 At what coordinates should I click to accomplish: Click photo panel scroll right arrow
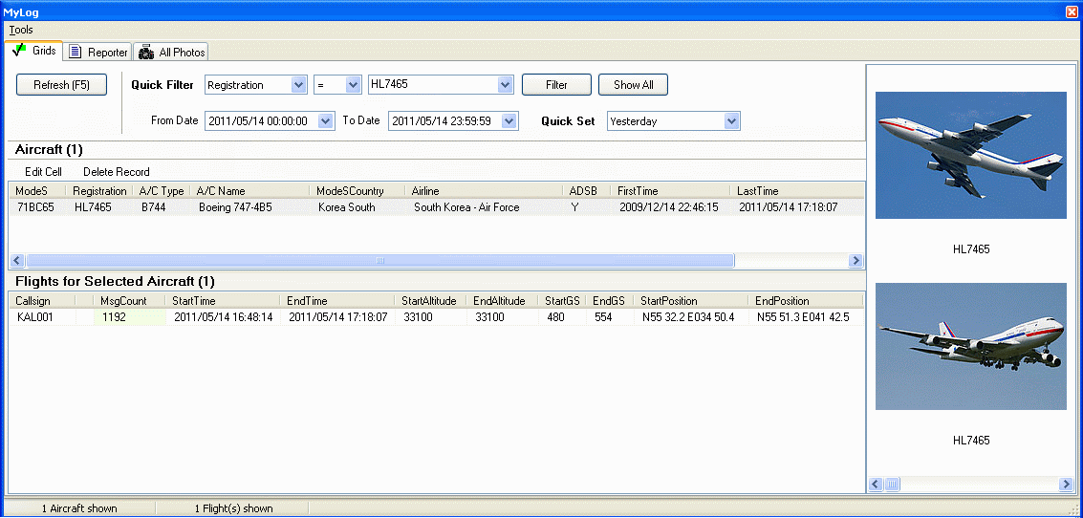click(1066, 485)
